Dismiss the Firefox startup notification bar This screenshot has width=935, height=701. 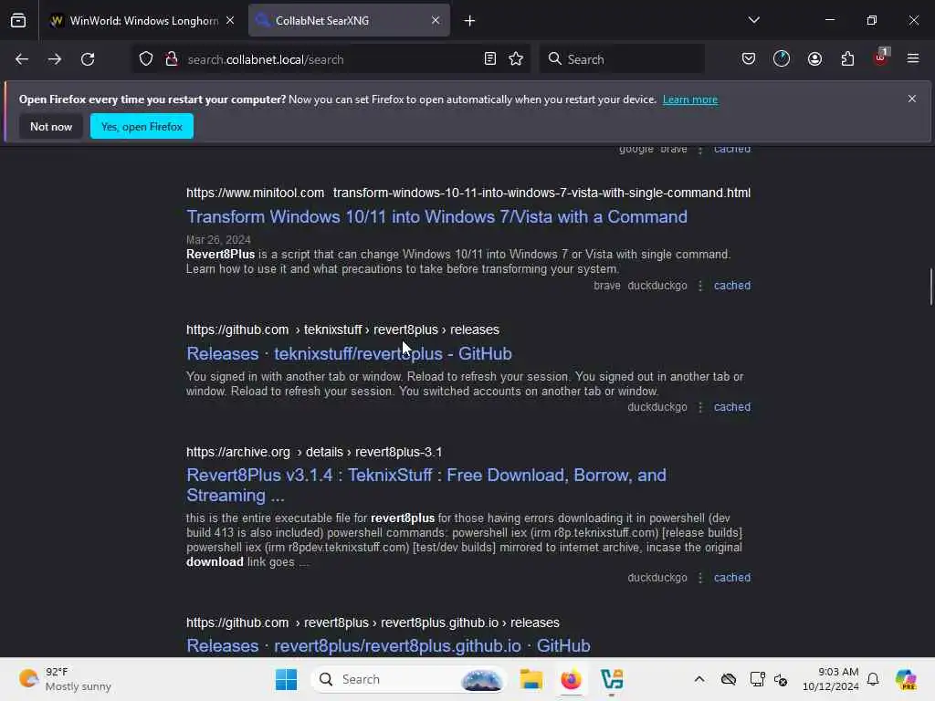pos(912,99)
